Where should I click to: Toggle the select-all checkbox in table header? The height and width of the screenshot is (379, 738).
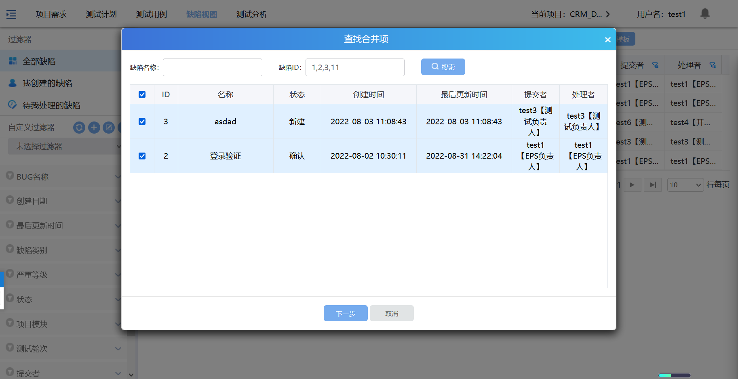(142, 94)
